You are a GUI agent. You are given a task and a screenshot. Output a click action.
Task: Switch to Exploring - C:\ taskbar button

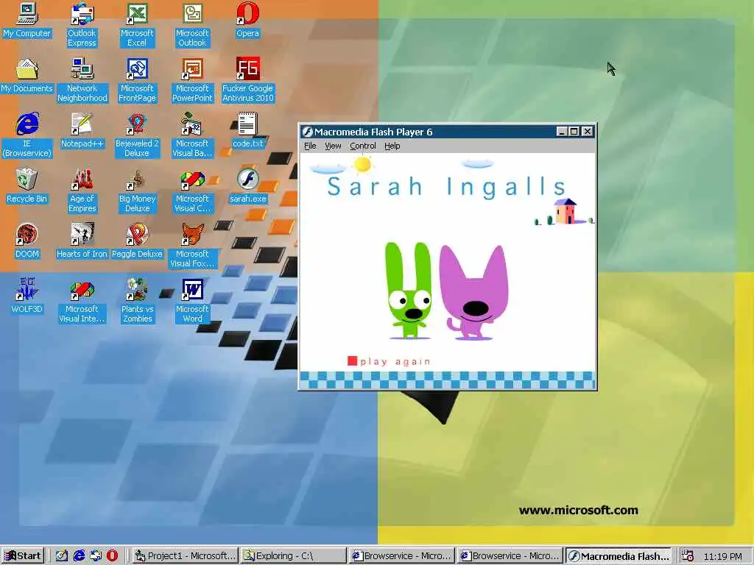point(293,556)
